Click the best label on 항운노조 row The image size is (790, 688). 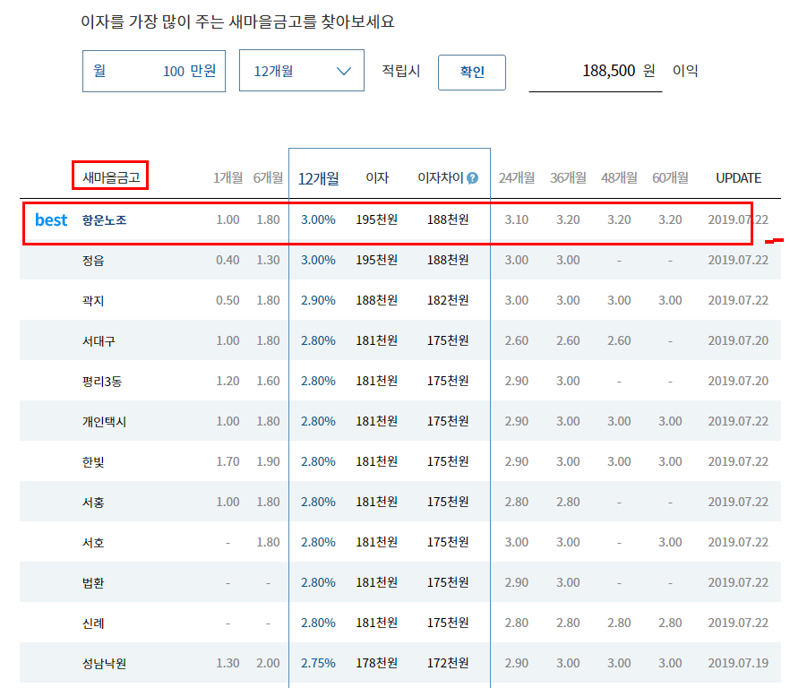(x=51, y=219)
